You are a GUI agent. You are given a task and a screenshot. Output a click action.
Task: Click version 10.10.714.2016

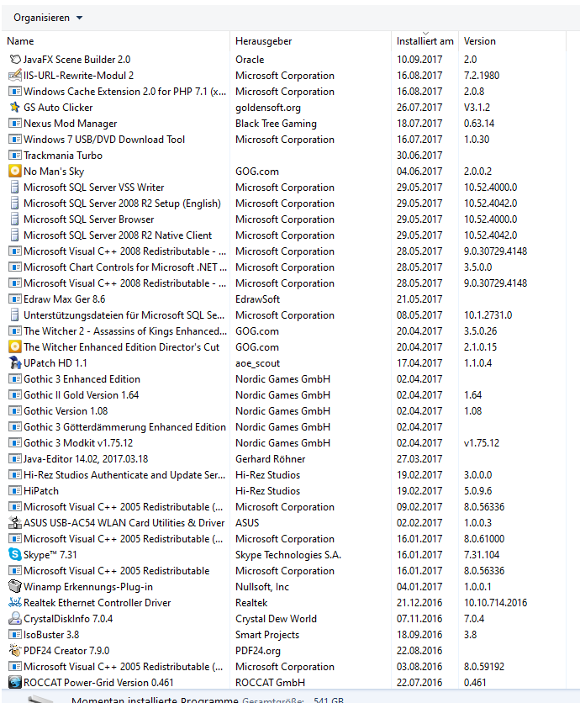(495, 603)
